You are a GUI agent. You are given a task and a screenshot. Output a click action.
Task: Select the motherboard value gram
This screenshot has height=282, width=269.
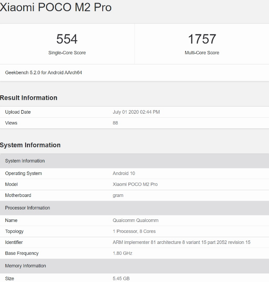pyautogui.click(x=118, y=196)
